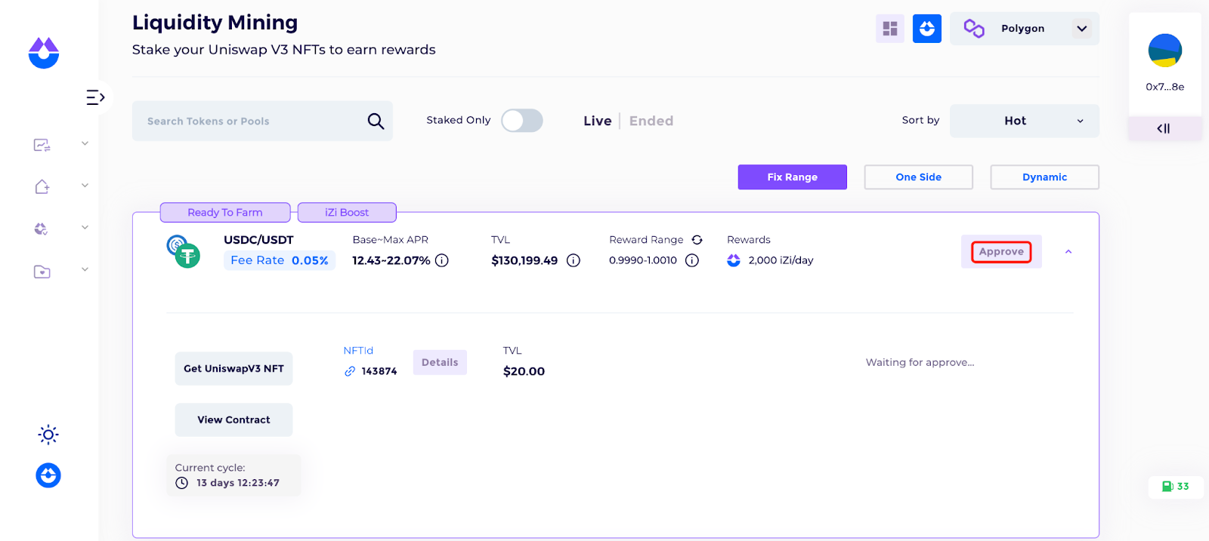Click the 0.9990-1.0010 range value
The image size is (1209, 541).
coord(643,260)
